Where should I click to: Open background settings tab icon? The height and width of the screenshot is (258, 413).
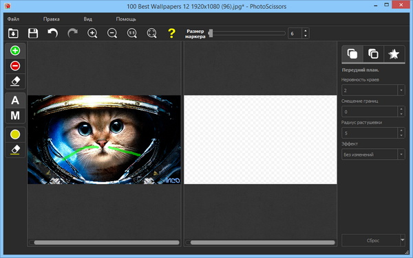(x=373, y=54)
